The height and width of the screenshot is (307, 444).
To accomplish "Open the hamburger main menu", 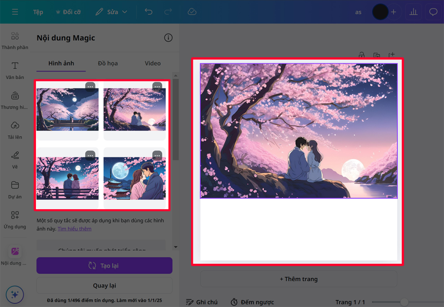I will click(15, 12).
